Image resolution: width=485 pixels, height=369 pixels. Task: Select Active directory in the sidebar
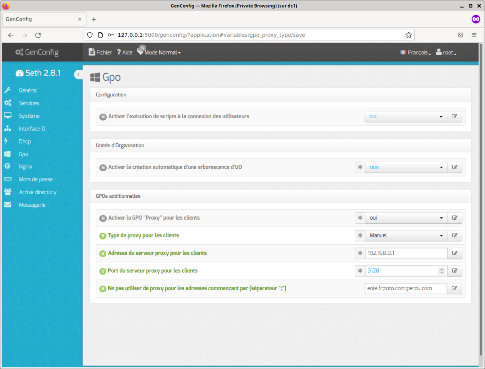(x=38, y=192)
